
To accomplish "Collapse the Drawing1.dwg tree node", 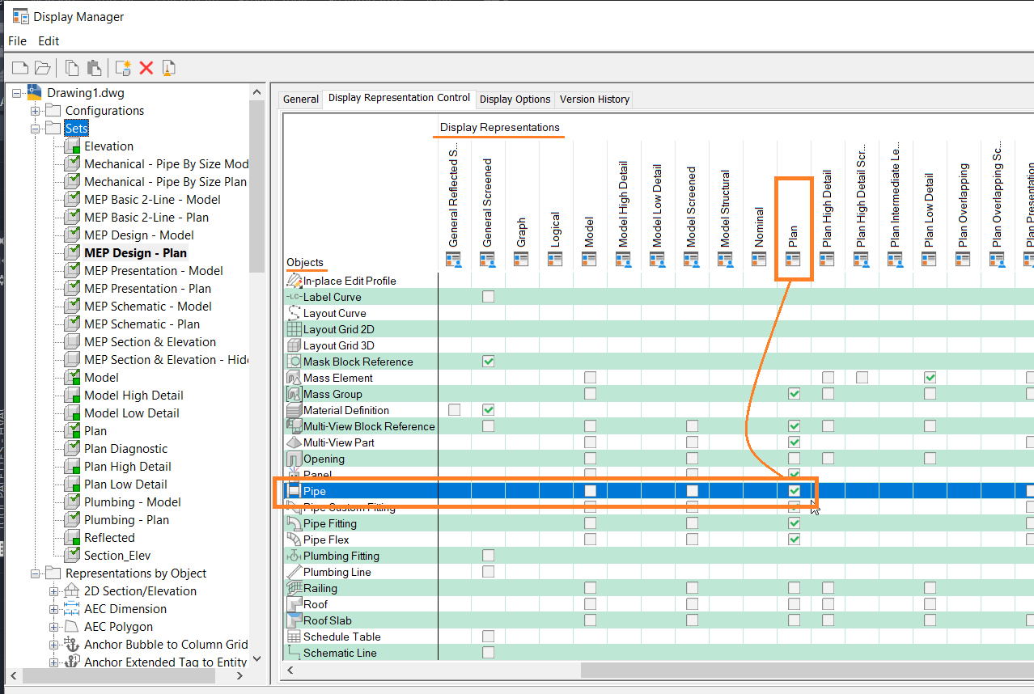I will coord(17,93).
